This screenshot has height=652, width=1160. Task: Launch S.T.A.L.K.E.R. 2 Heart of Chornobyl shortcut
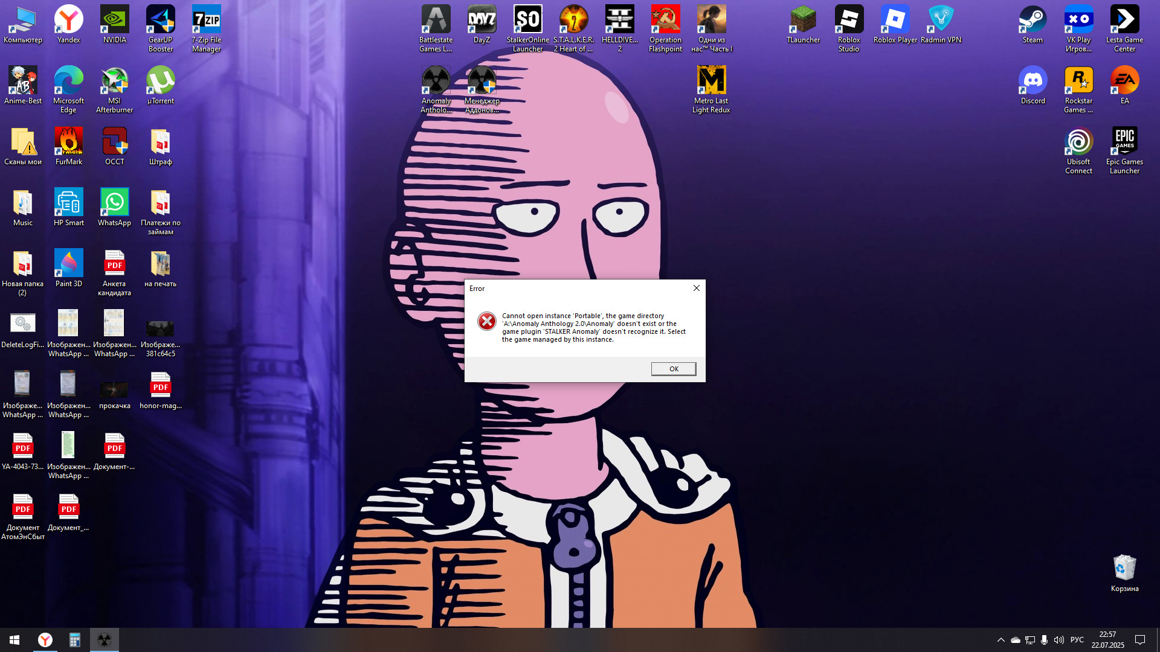[x=573, y=28]
